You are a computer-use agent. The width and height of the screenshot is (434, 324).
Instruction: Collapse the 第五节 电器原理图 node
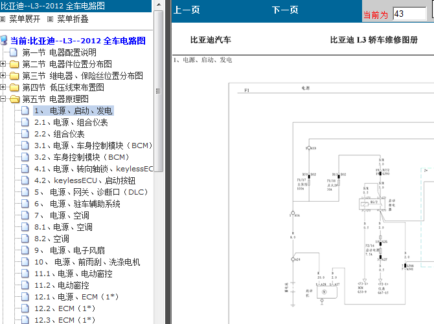point(3,99)
